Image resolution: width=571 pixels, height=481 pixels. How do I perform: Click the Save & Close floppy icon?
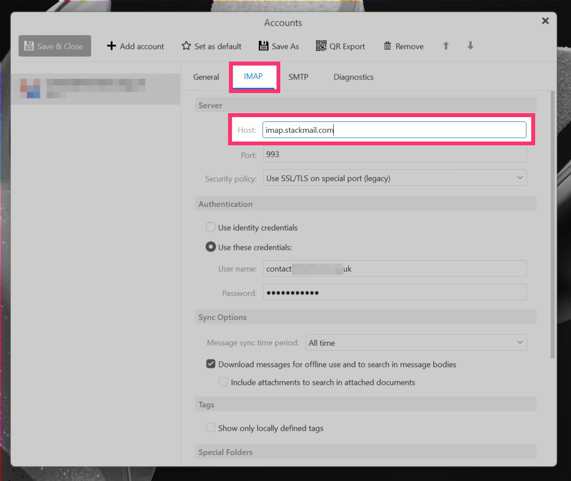[29, 46]
